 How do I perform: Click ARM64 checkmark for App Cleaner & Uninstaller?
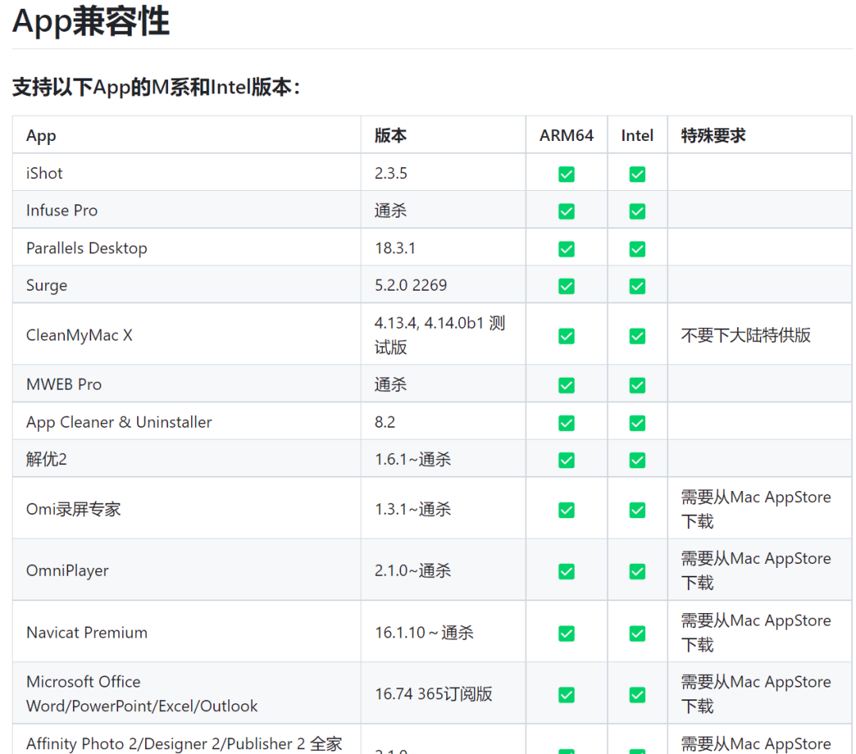[566, 423]
